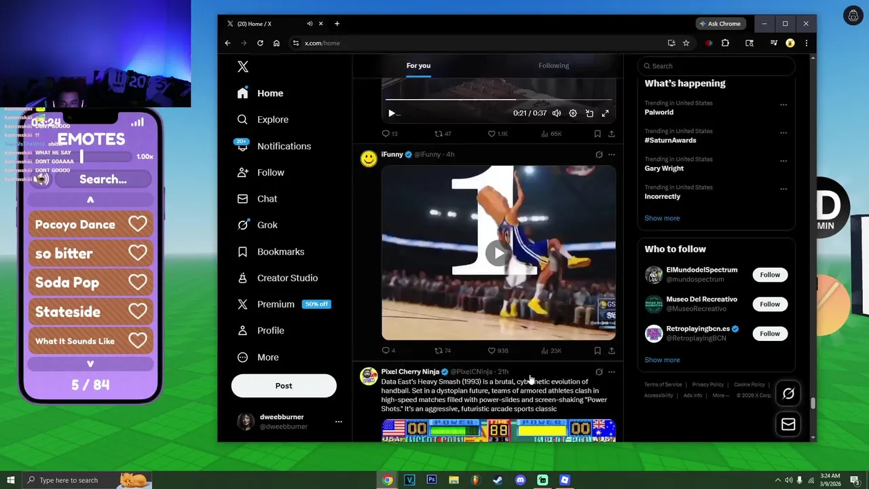Open options for Incorrectly trend
869x489 pixels.
click(x=783, y=189)
